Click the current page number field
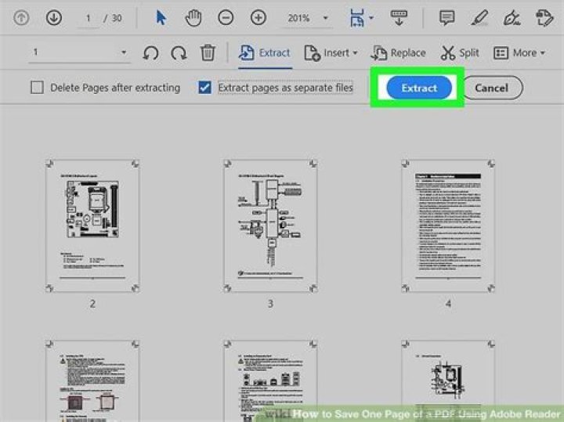This screenshot has height=422, width=564. click(x=88, y=18)
